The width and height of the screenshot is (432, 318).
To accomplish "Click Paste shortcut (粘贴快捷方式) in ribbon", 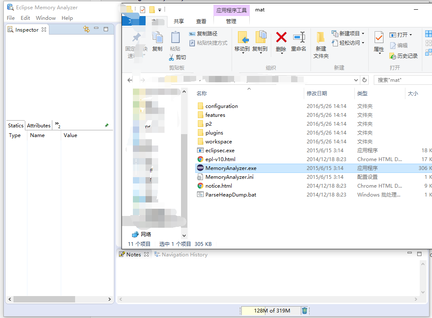I will 208,43.
